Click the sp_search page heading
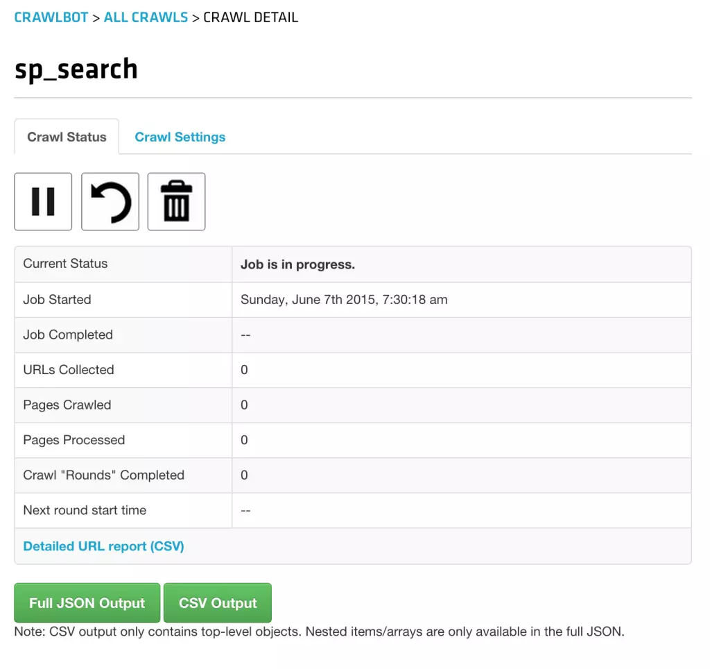Viewport: 710px width, 669px height. (76, 69)
